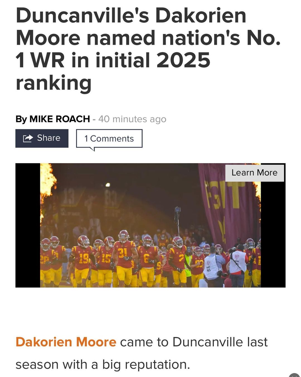Click the comment bubble's pointer tail

click(x=93, y=149)
